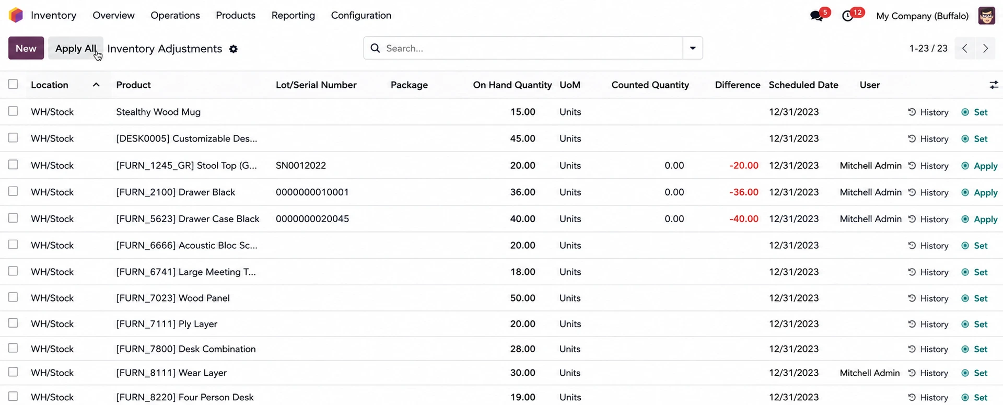This screenshot has width=1003, height=405.
Task: Go to previous page arrow
Action: tap(964, 48)
